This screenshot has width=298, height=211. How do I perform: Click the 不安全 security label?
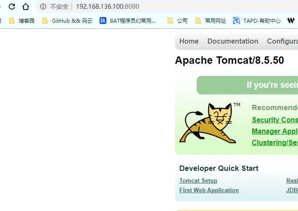(59, 7)
